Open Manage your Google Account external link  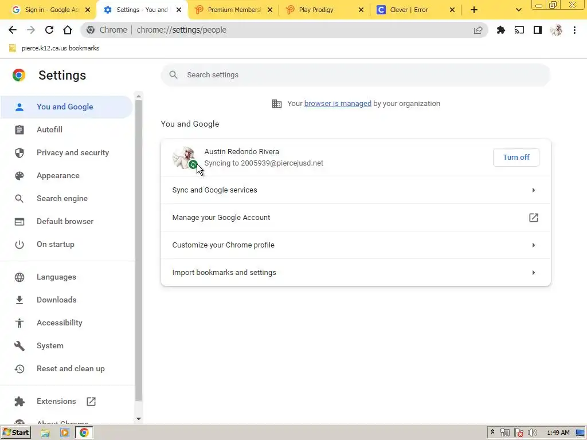click(534, 218)
